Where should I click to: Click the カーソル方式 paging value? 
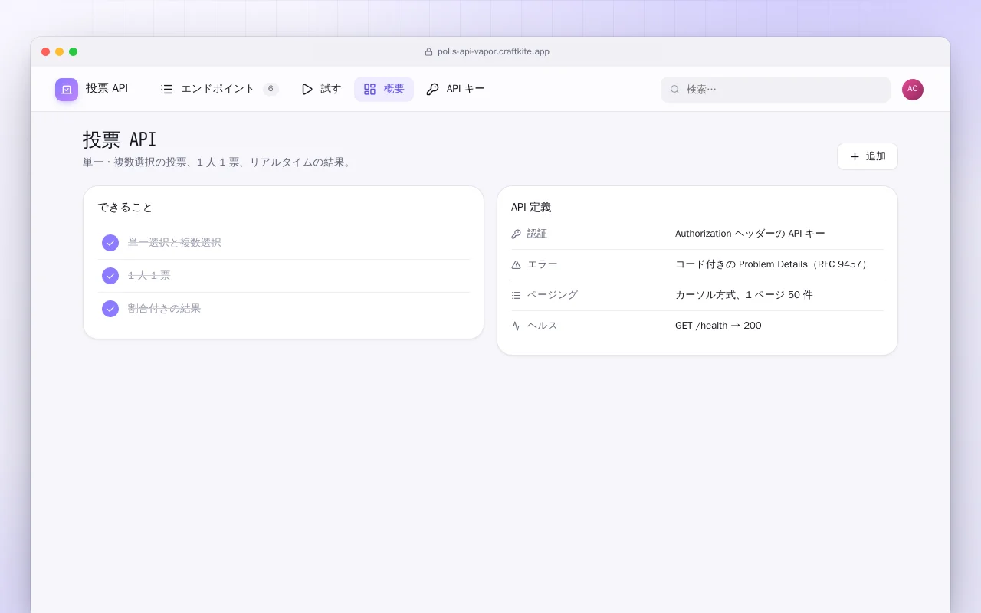pos(744,295)
